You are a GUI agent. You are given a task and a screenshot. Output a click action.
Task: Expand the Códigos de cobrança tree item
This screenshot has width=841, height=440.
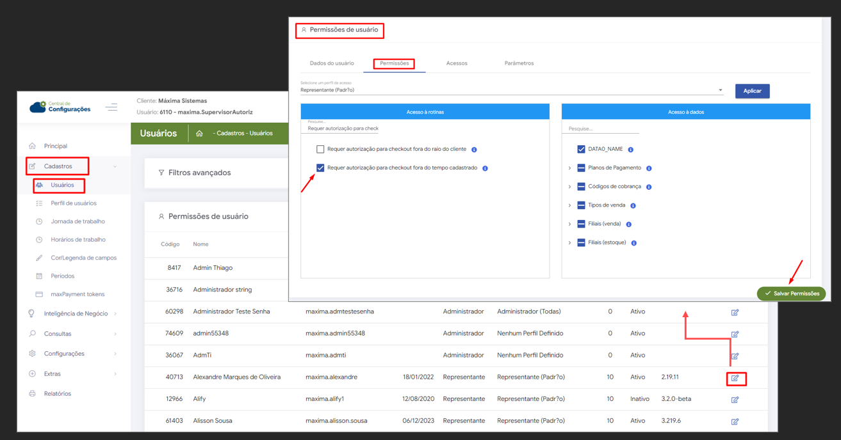569,187
